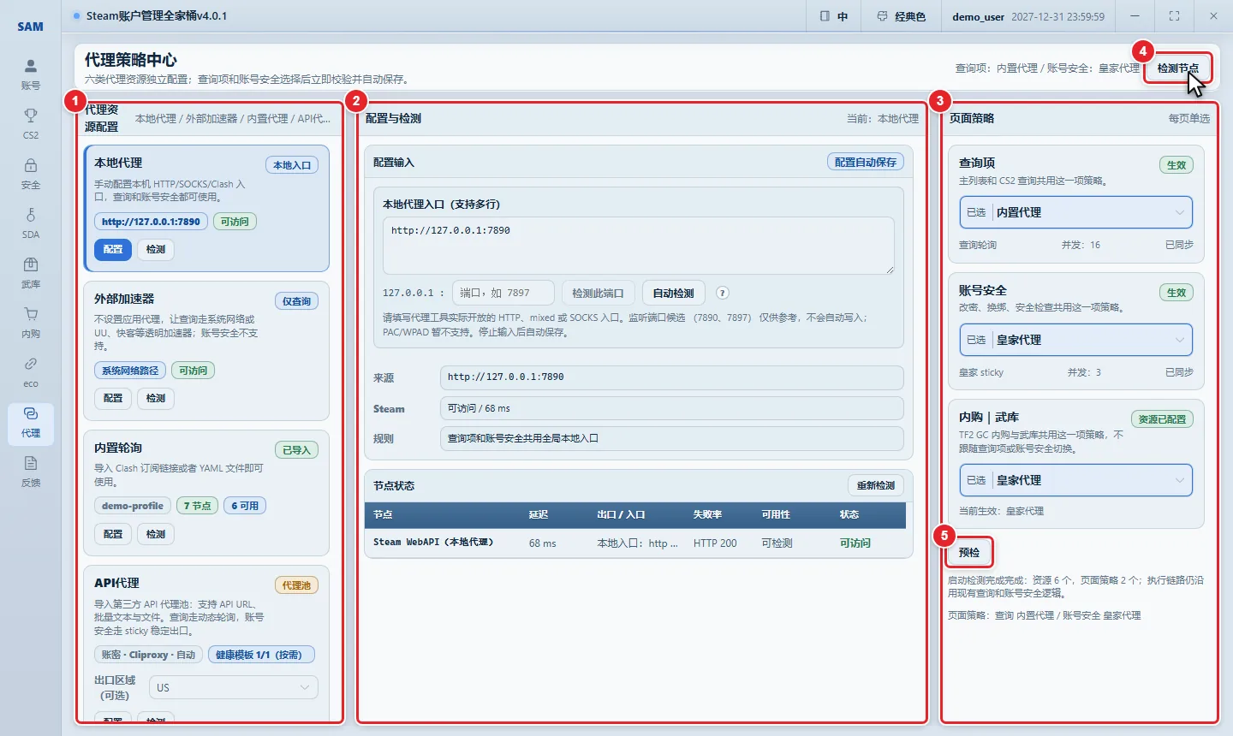Click the 系统网络路径 tag
Screen dimensions: 1233x736
tap(130, 371)
